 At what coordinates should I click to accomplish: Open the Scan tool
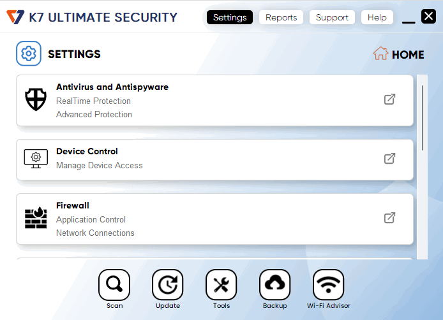(x=114, y=285)
